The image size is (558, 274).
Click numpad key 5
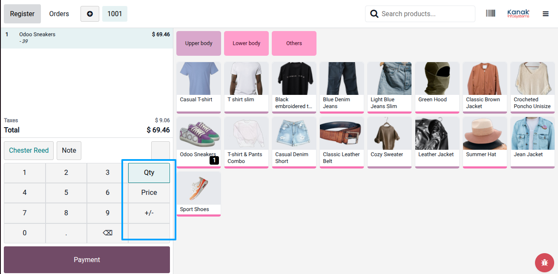[x=66, y=193]
